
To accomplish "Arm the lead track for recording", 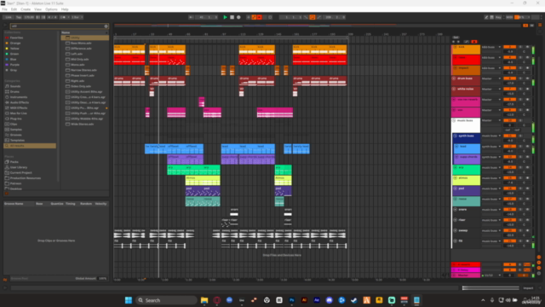I will tap(527, 147).
